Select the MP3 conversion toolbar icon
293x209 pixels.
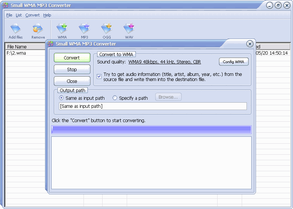85,31
